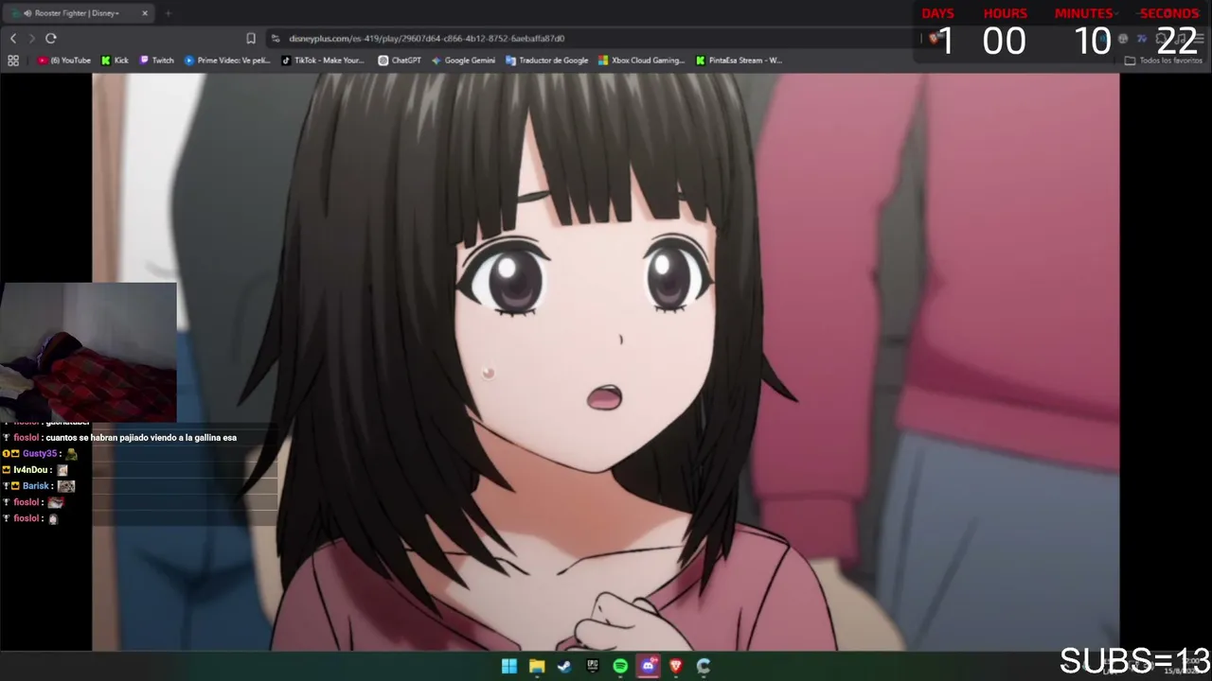1212x681 pixels.
Task: Click the Barisk username in chat
Action: click(35, 486)
